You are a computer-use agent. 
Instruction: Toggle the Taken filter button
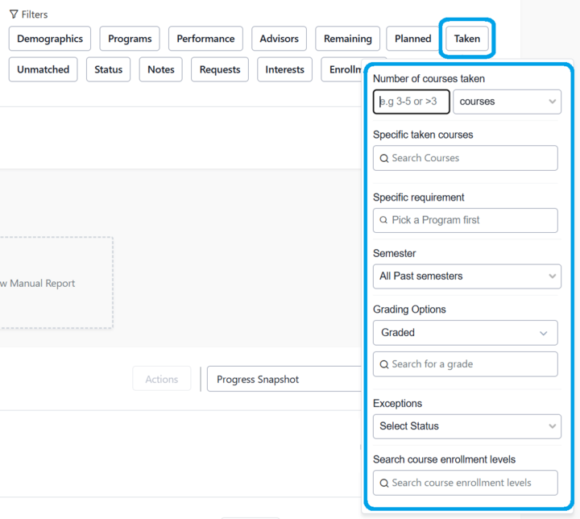tap(467, 39)
